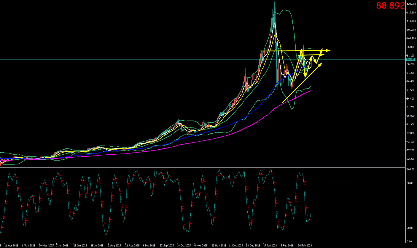Image resolution: width=417 pixels, height=248 pixels.
Task: Click the 24 Feb 2026 date label
Action: click(305, 245)
